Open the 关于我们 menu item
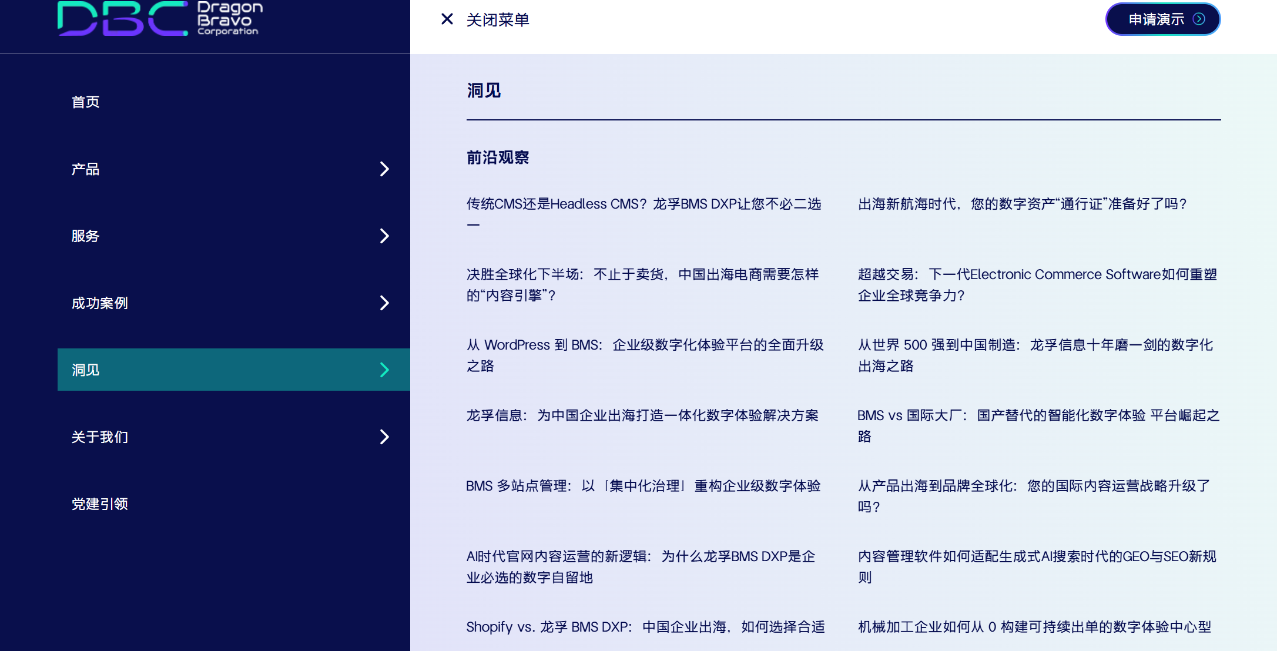 point(234,437)
